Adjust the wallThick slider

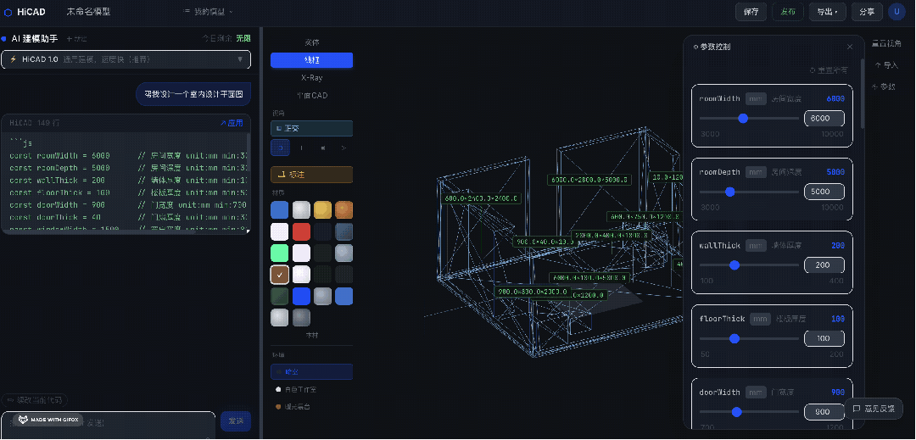click(x=750, y=265)
